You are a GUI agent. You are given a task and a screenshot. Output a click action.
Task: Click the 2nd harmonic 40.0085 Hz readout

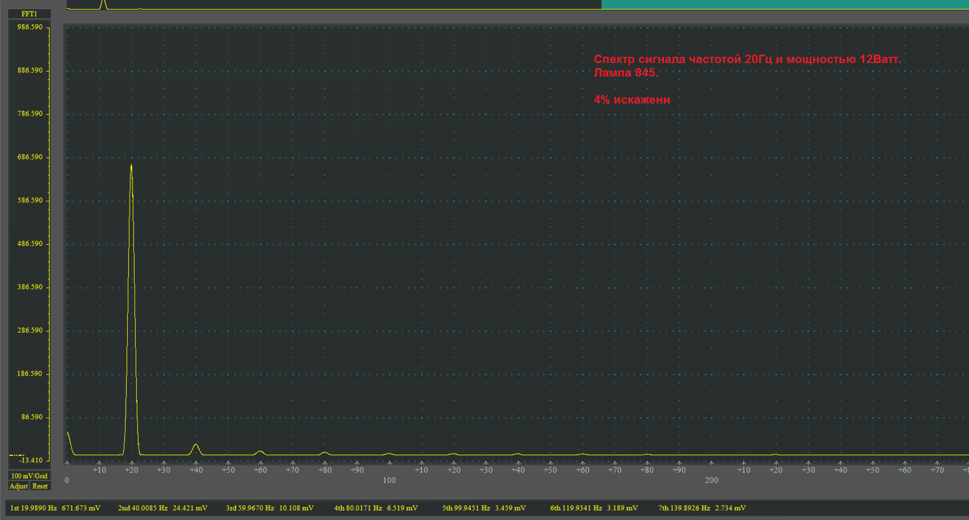(162, 508)
